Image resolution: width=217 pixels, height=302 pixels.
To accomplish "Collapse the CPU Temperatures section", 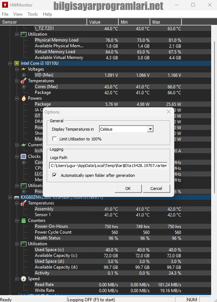I will (17, 81).
